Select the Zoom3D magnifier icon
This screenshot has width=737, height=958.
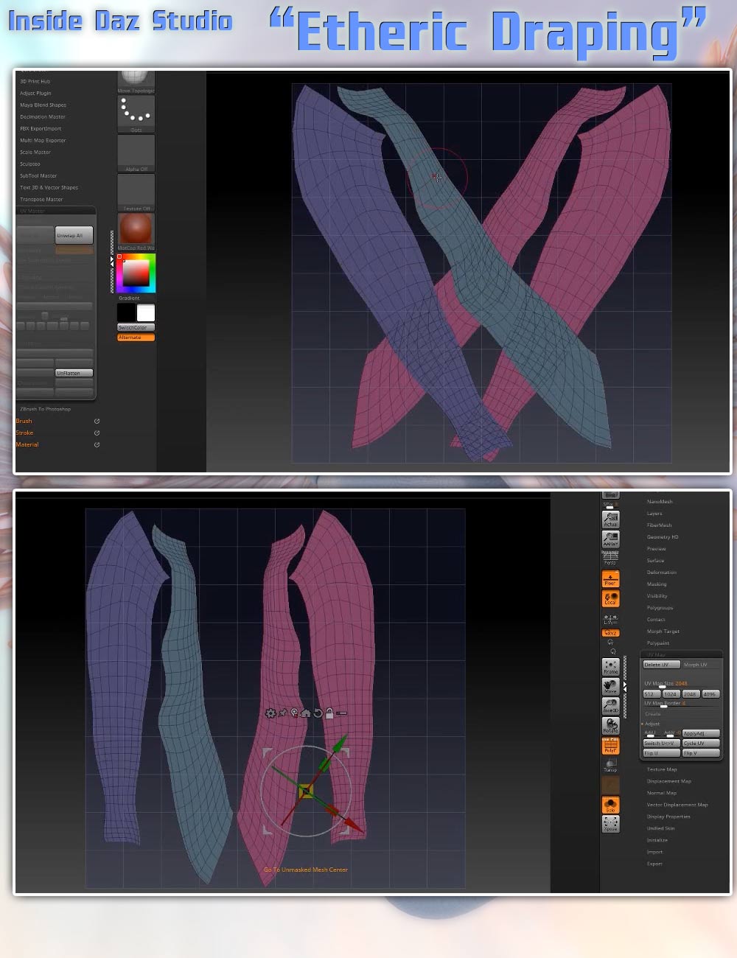(x=611, y=706)
